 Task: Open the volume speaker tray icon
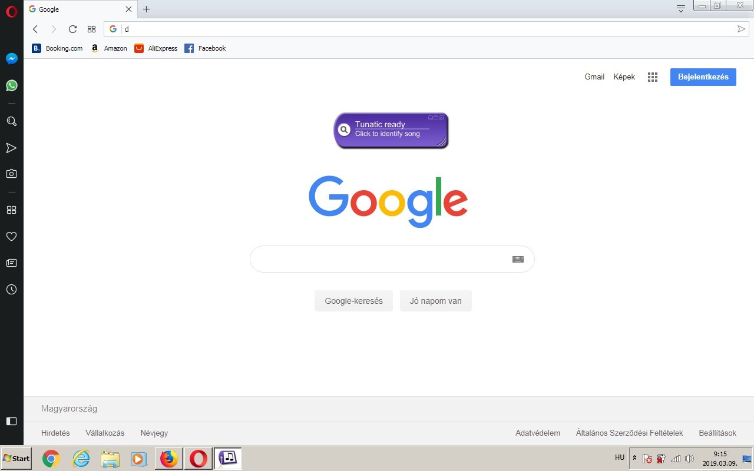[690, 459]
